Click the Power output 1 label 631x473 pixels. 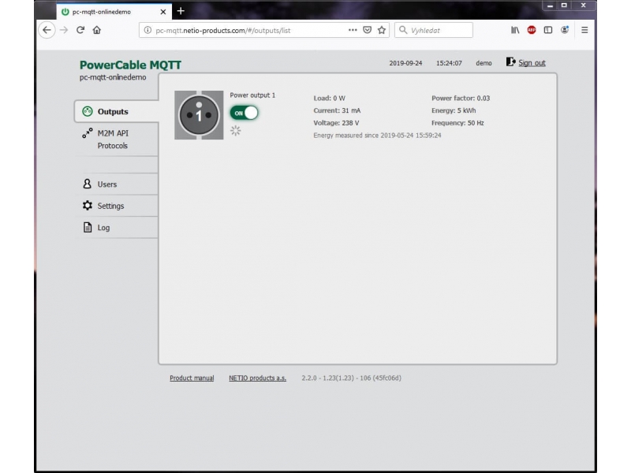252,95
